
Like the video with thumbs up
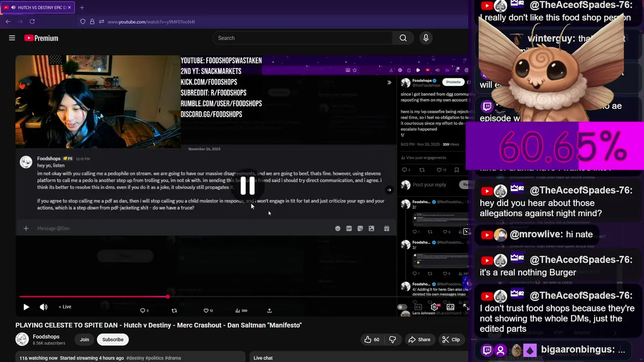pyautogui.click(x=372, y=339)
